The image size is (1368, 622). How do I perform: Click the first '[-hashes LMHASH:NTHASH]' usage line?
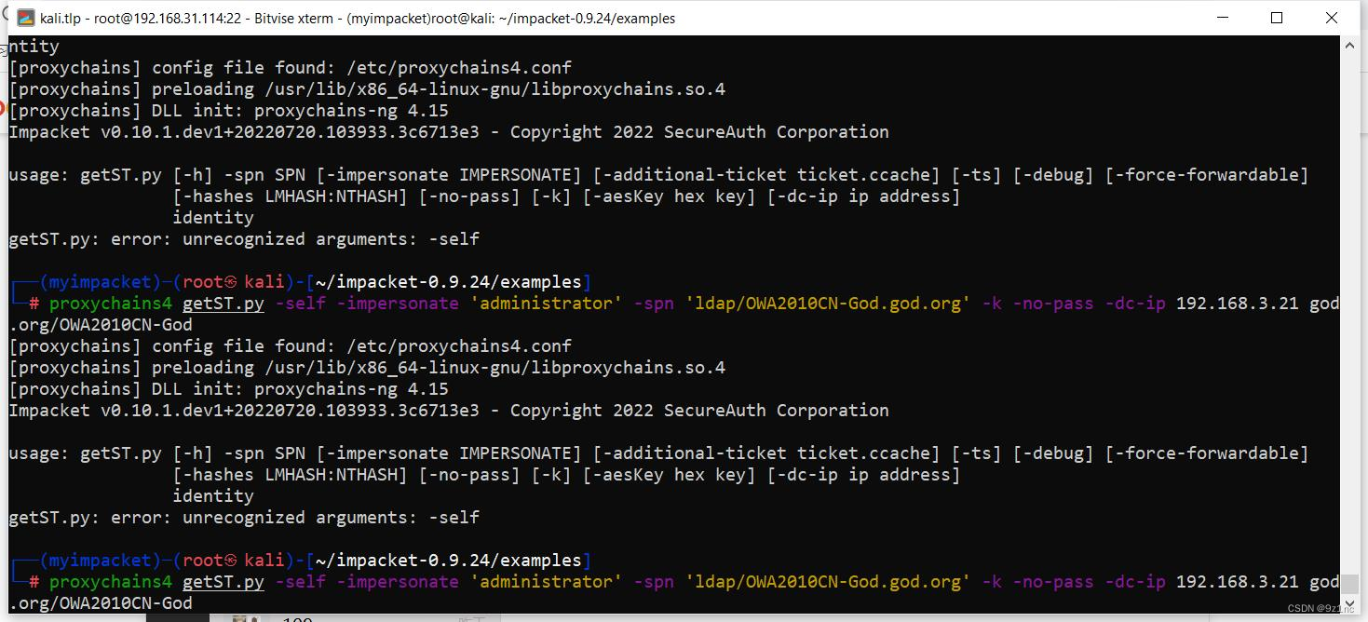[566, 196]
